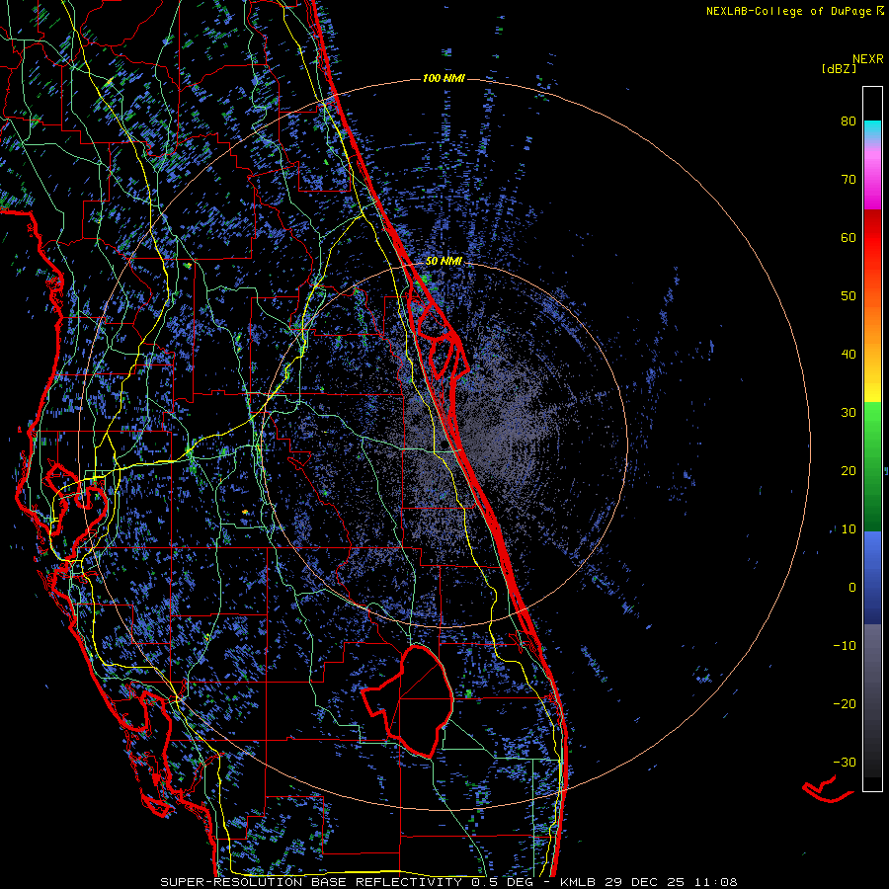Click the 70 value on the dBZ scale
Viewport: 889px width, 889px height.
coord(849,180)
